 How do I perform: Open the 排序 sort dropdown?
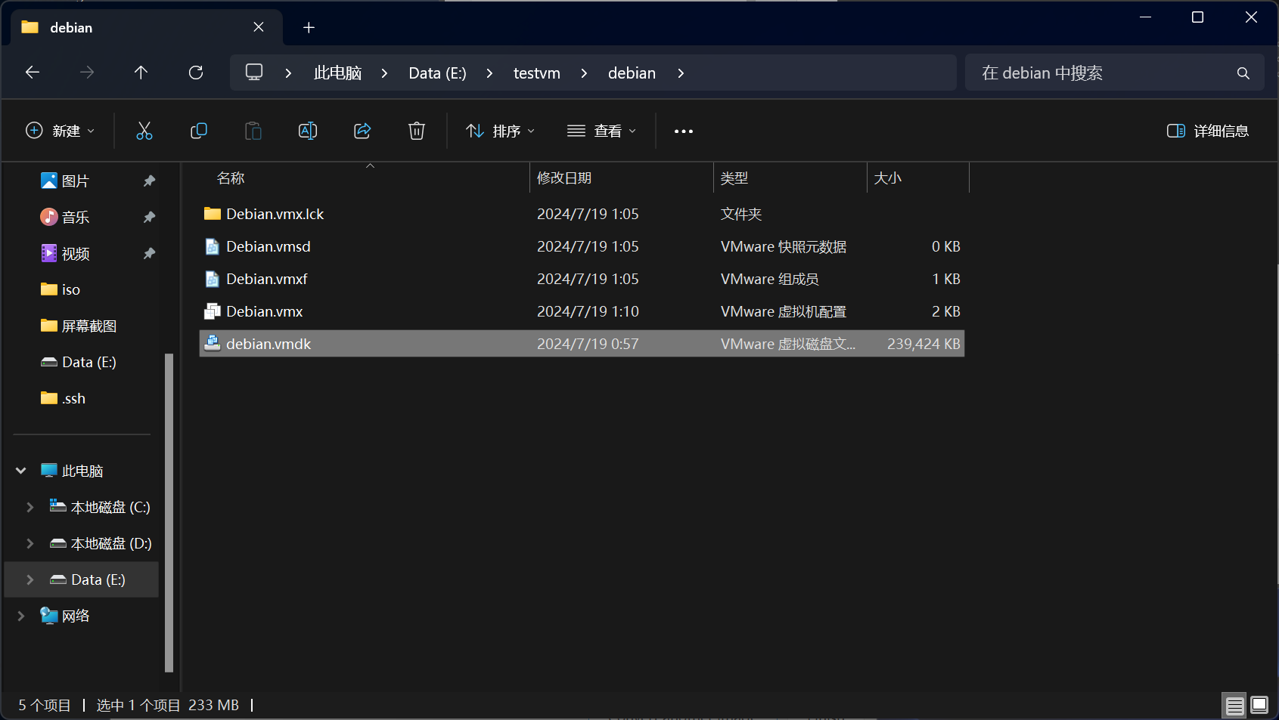click(501, 131)
